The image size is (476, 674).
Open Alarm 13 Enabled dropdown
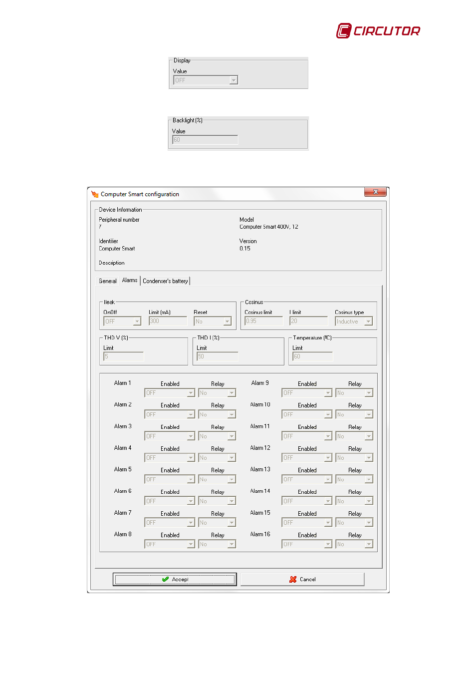click(x=307, y=479)
